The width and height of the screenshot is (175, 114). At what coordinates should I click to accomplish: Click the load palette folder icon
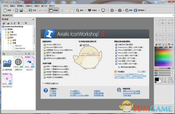(156, 45)
